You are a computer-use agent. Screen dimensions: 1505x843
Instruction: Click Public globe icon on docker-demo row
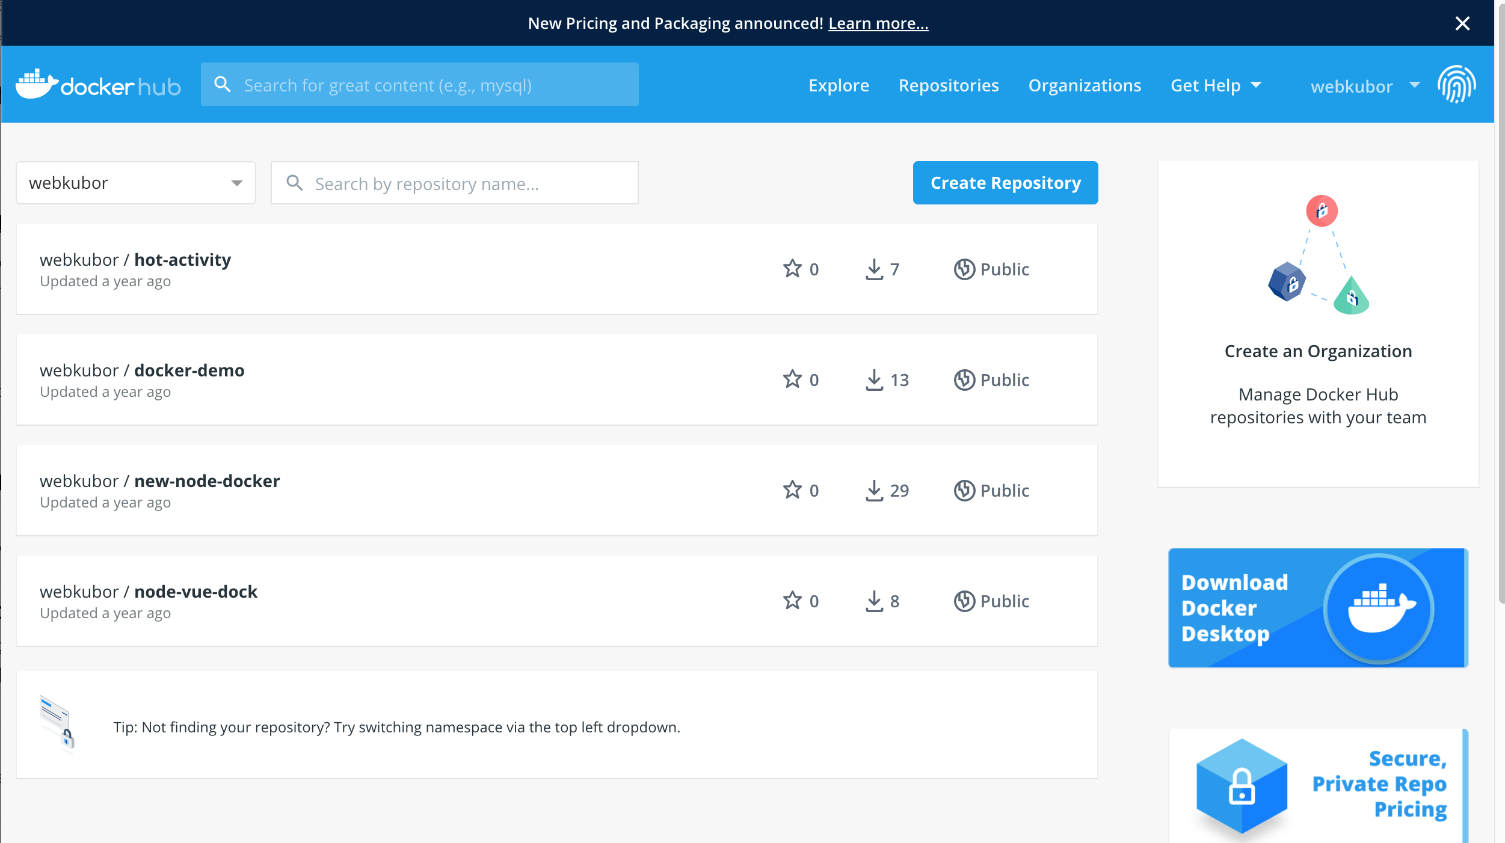coord(964,379)
